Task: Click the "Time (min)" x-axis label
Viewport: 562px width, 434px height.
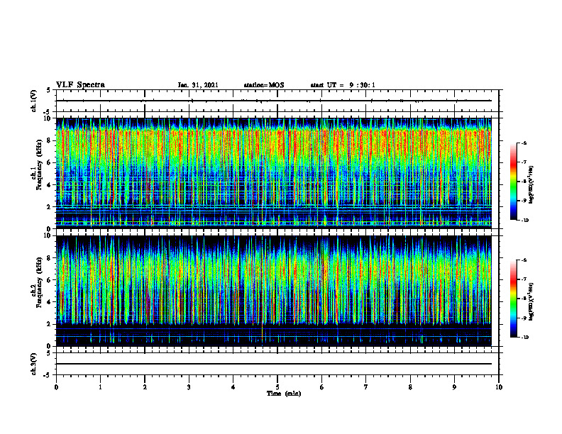Action: click(284, 394)
